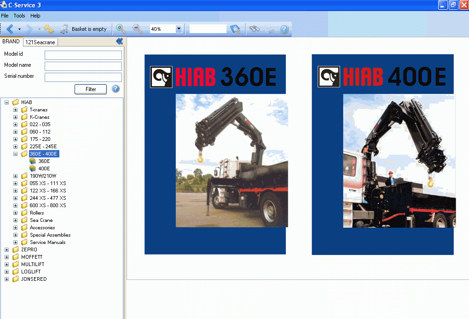The image size is (469, 319).
Task: Open the File menu
Action: (5, 16)
